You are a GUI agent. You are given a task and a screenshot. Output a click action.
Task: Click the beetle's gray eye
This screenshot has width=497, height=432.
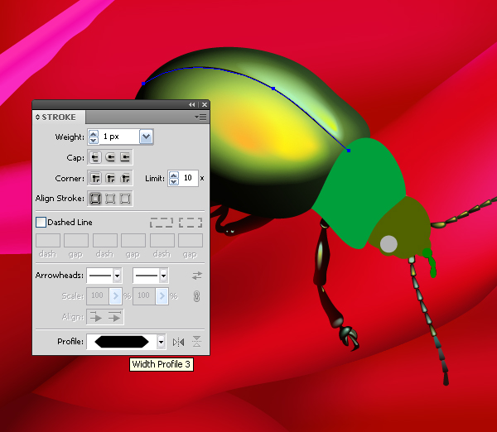[x=388, y=244]
